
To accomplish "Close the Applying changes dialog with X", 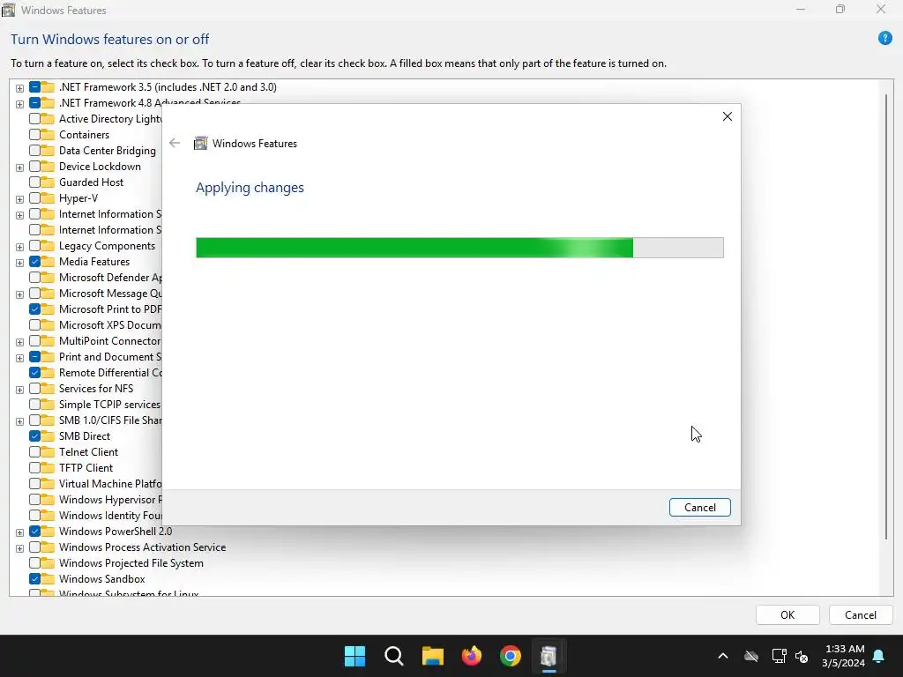I will tap(728, 116).
